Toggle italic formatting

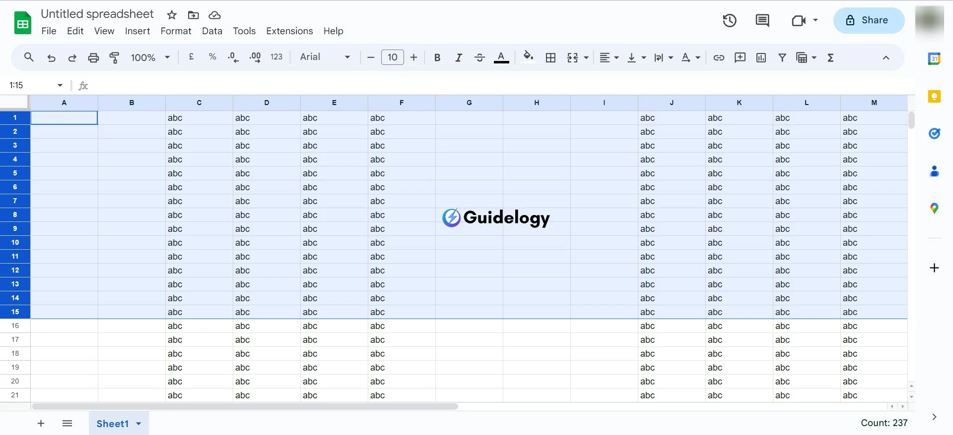(459, 57)
